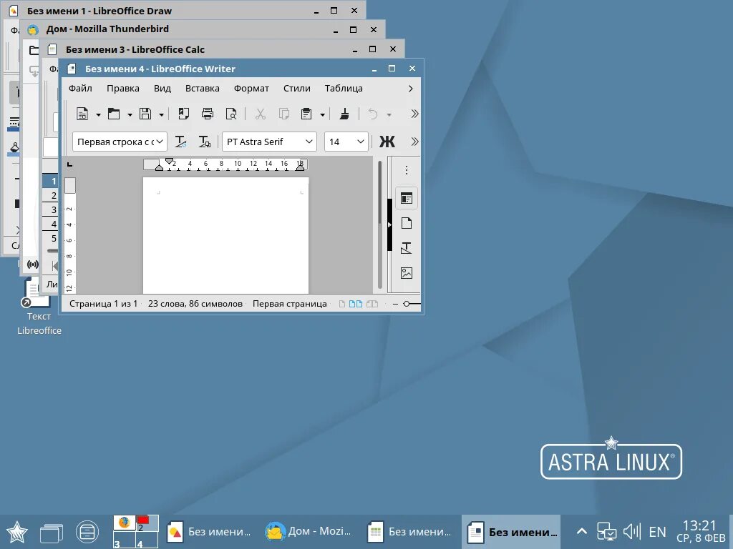Image resolution: width=733 pixels, height=549 pixels.
Task: Open the Gallery sidebar deck icon
Action: click(x=407, y=272)
